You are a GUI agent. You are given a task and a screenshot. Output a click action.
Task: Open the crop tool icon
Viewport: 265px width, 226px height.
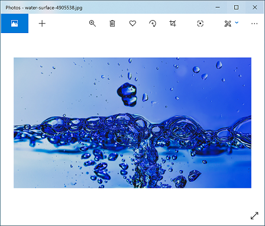173,24
